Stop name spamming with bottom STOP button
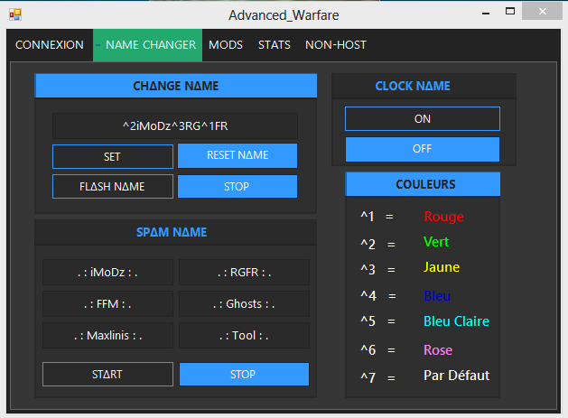Viewport: 568px width, 418px height. [x=244, y=374]
